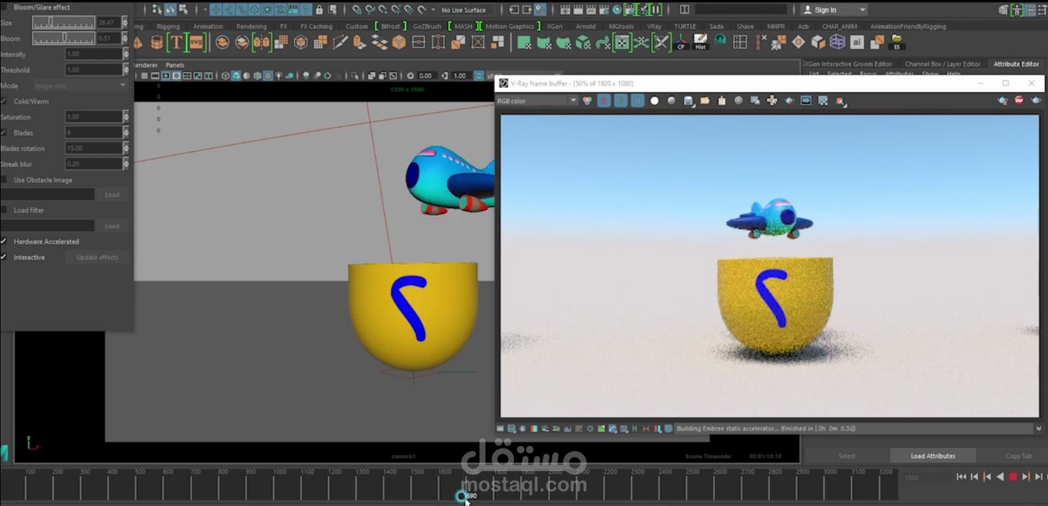Switch to the Animation shelf tab
This screenshot has height=506, width=1048.
[208, 27]
